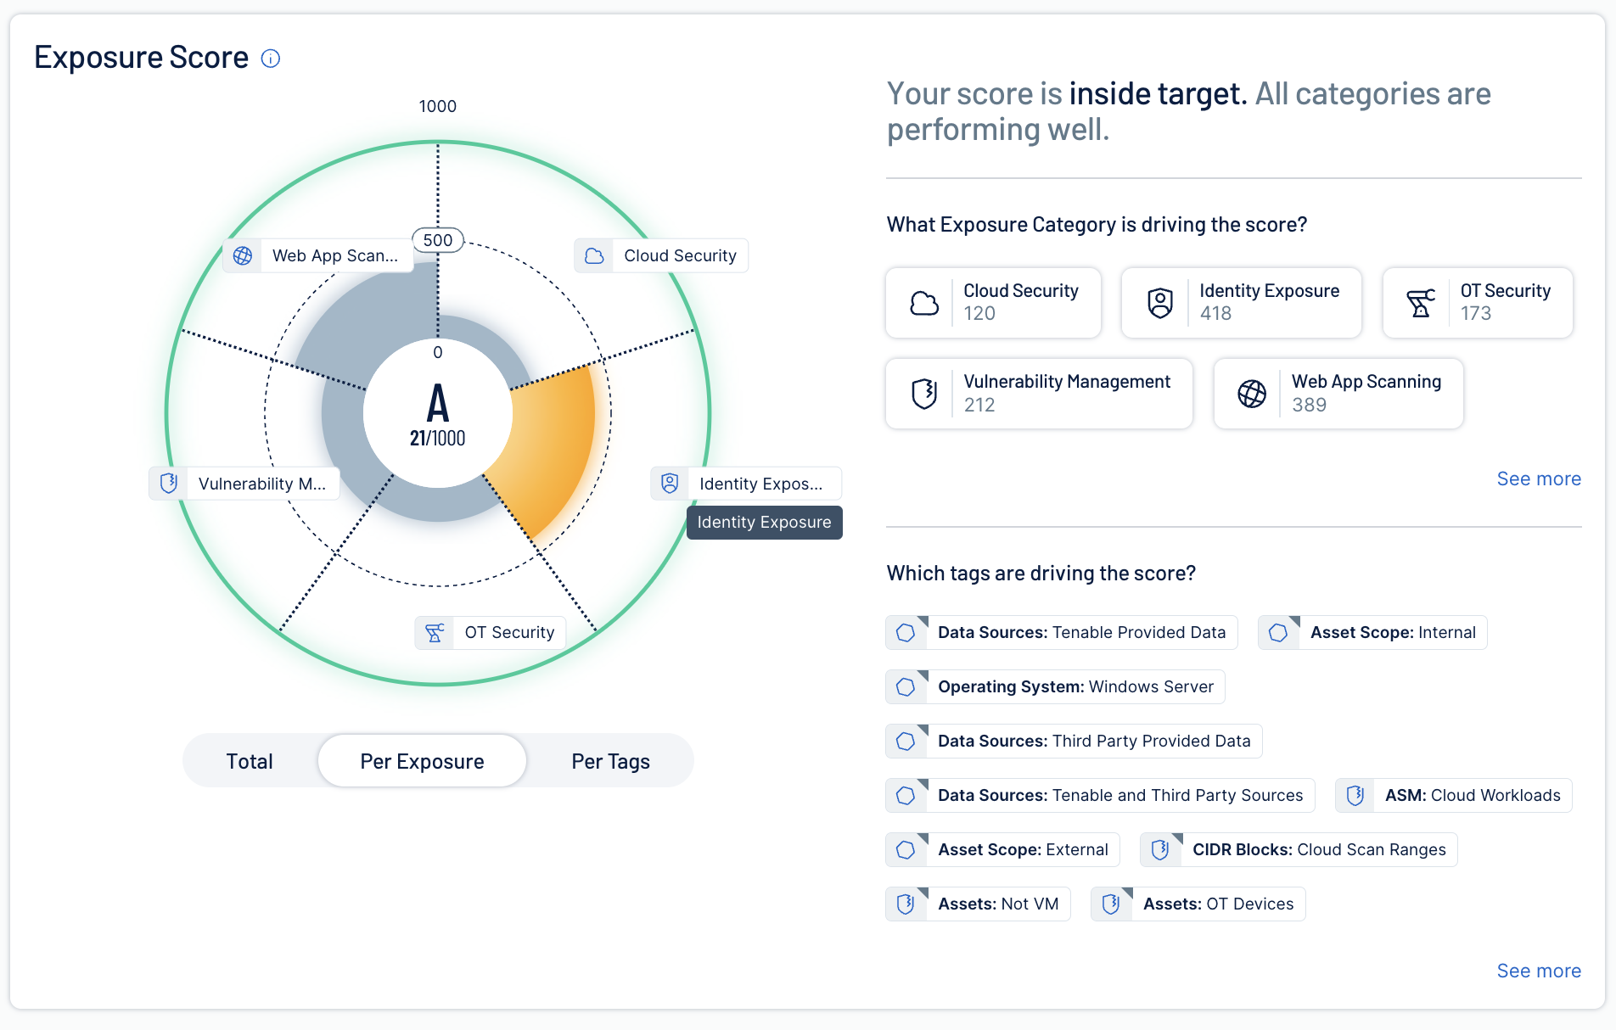Click the globe icon in Web App Scanning card
The image size is (1616, 1030).
[x=1251, y=394]
